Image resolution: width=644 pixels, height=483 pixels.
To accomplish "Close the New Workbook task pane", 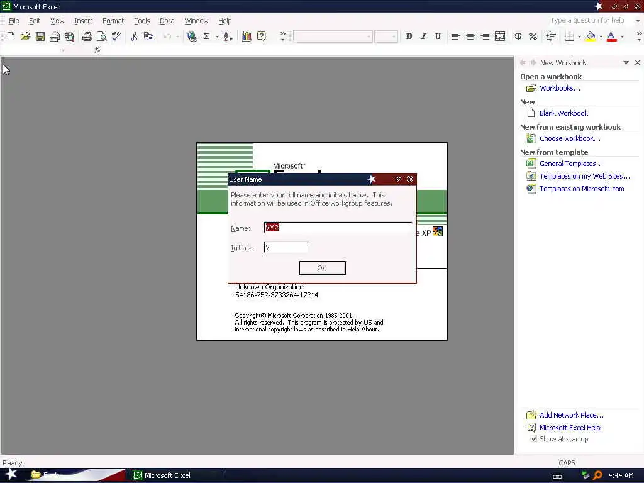I will [x=638, y=63].
